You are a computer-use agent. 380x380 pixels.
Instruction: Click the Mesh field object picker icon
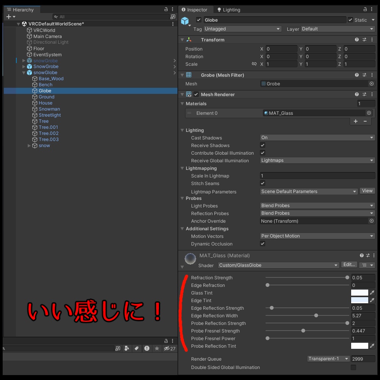[x=372, y=84]
